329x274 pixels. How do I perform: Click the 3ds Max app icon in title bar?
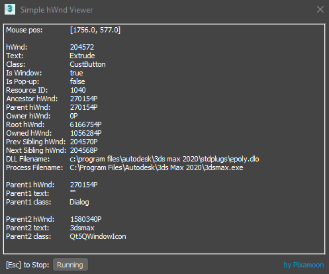pos(10,9)
